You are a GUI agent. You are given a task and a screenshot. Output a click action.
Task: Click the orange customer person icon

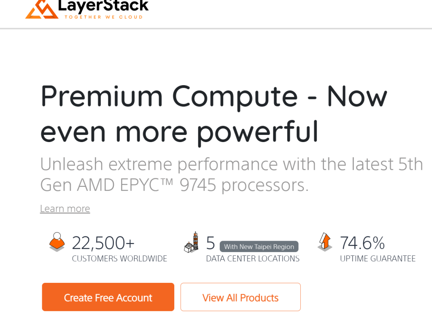click(57, 241)
